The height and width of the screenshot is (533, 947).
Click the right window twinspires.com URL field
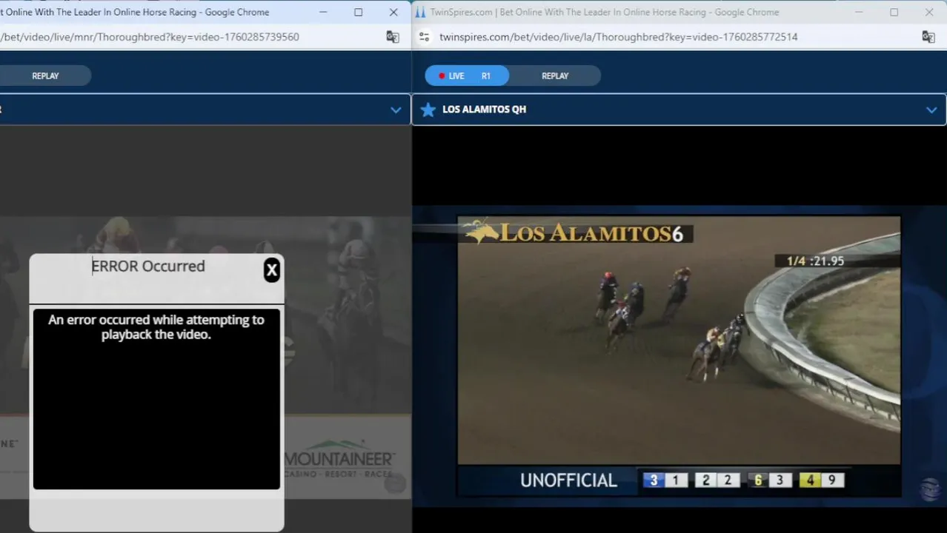point(618,37)
